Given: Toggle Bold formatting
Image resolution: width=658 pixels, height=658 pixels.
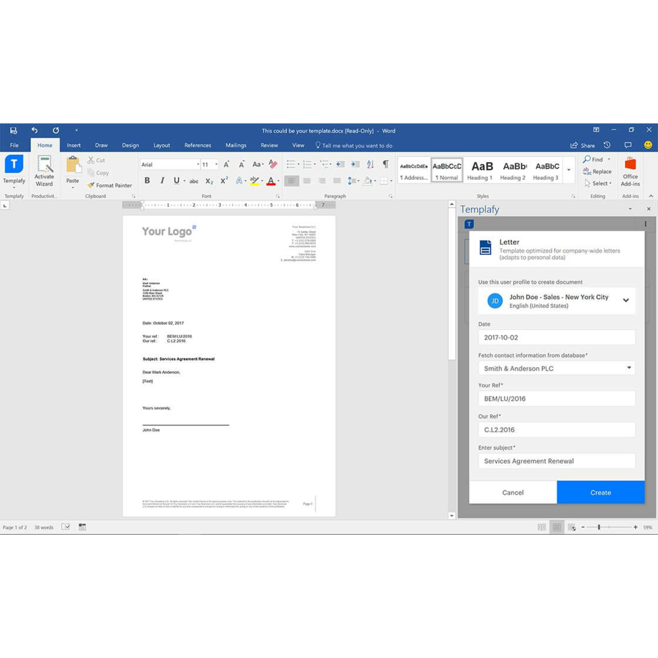Looking at the screenshot, I should pyautogui.click(x=147, y=180).
